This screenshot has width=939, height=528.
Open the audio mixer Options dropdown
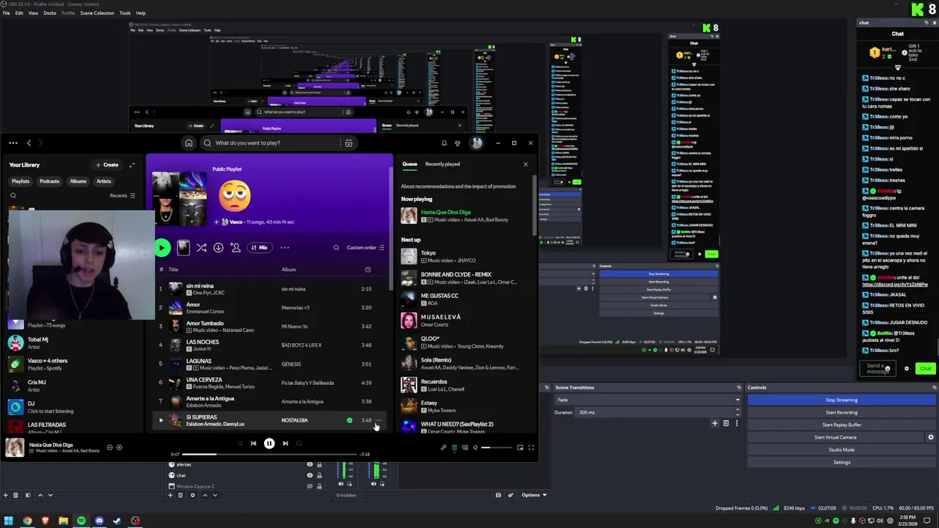534,495
